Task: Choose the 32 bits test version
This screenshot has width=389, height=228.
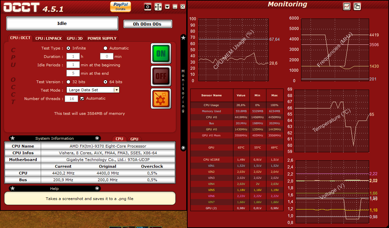Action: tap(68, 82)
